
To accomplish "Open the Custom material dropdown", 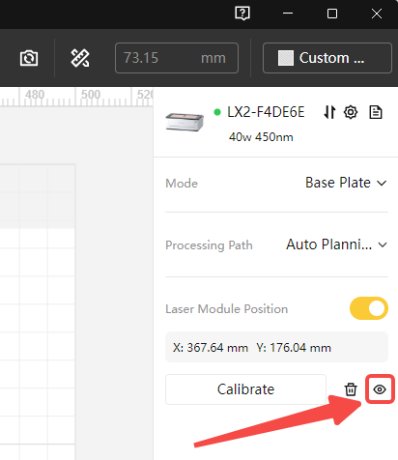I will [x=327, y=58].
